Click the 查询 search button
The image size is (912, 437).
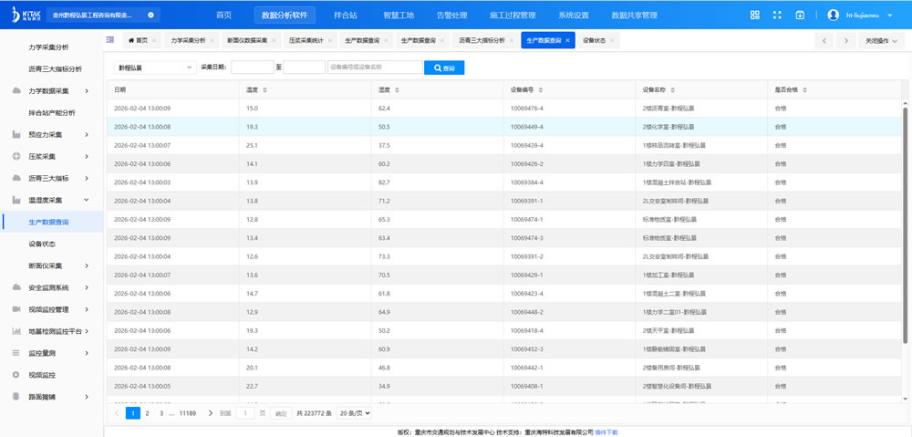[x=444, y=68]
